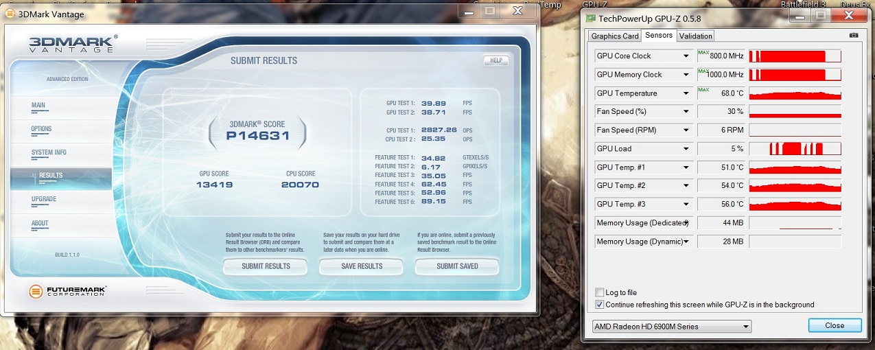Click the Futuremark Corporation logo

click(67, 291)
